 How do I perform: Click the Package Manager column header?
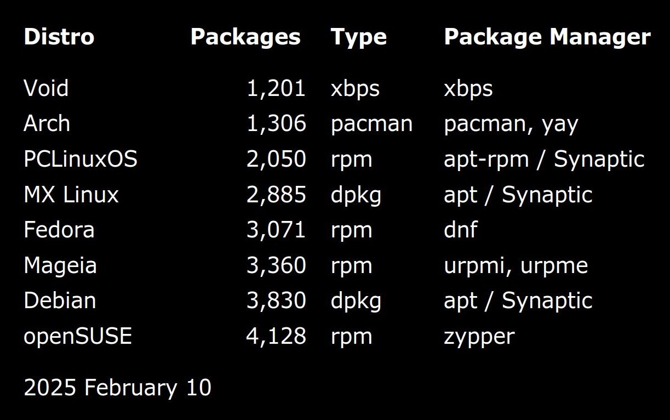click(x=547, y=38)
